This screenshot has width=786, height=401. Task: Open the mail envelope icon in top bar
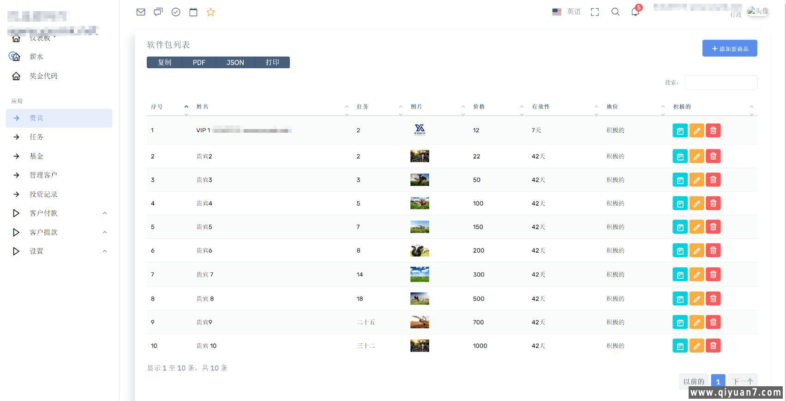pyautogui.click(x=141, y=12)
